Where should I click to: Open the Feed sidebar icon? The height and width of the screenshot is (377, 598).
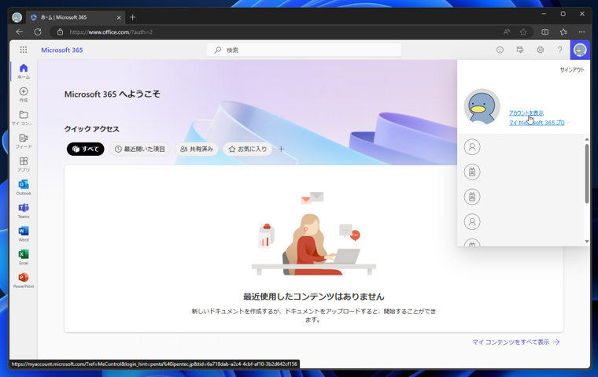(24, 141)
